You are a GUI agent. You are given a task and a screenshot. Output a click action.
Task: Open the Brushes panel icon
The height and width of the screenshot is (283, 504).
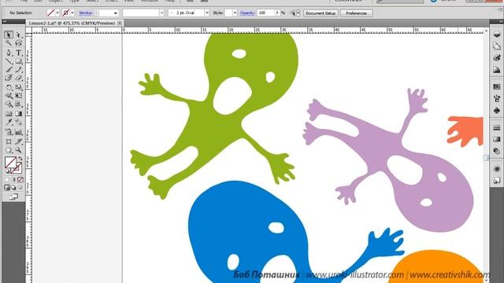click(497, 98)
